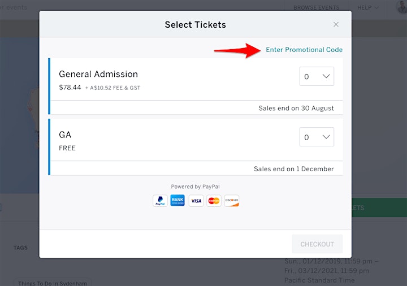Click the PayPal payment icon

160,201
